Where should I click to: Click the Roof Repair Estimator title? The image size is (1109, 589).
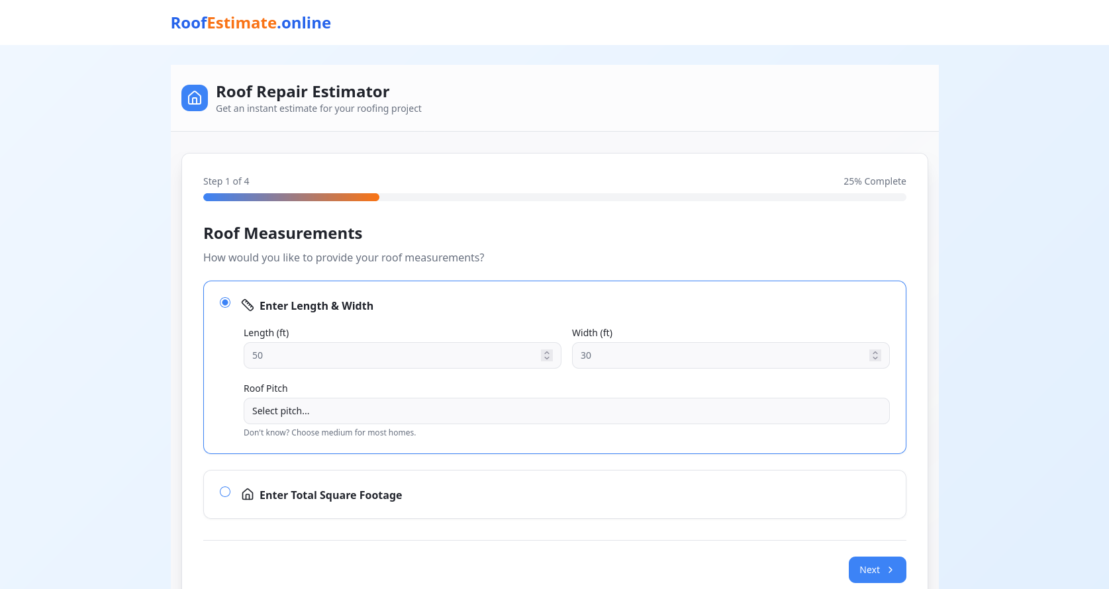coord(303,91)
